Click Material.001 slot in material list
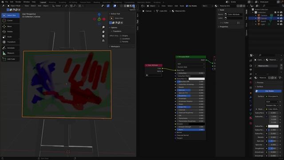The height and width of the screenshot is (160, 284). click(x=266, y=66)
